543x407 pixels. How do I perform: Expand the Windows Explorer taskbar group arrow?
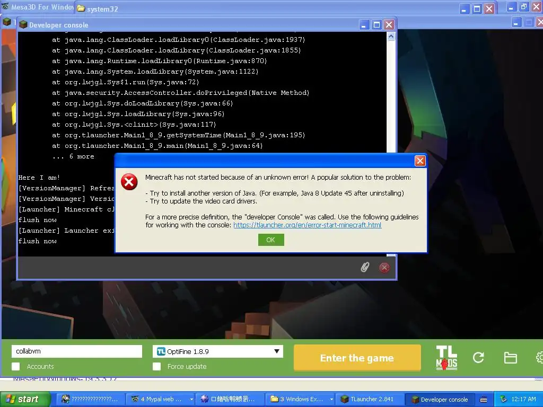(x=331, y=400)
